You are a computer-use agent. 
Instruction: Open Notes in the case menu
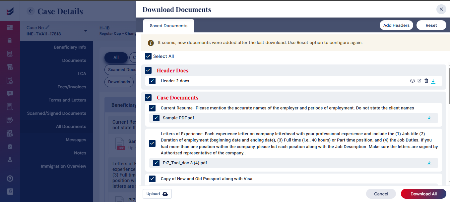tap(80, 153)
